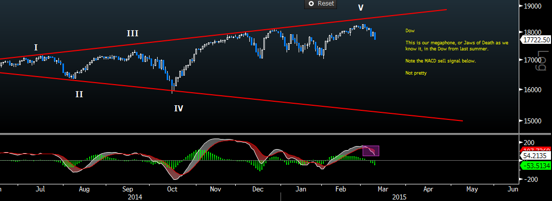
Task: Click the wave label II
Action: click(x=79, y=94)
